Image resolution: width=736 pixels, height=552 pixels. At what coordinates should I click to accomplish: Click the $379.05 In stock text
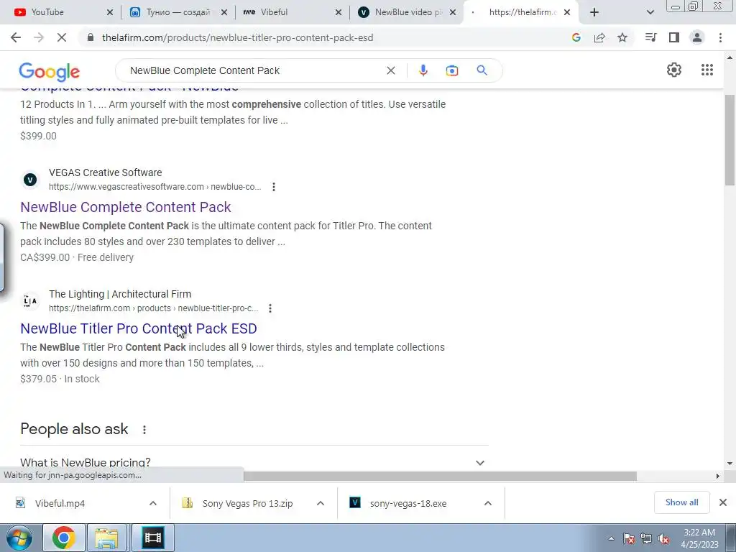(x=60, y=379)
